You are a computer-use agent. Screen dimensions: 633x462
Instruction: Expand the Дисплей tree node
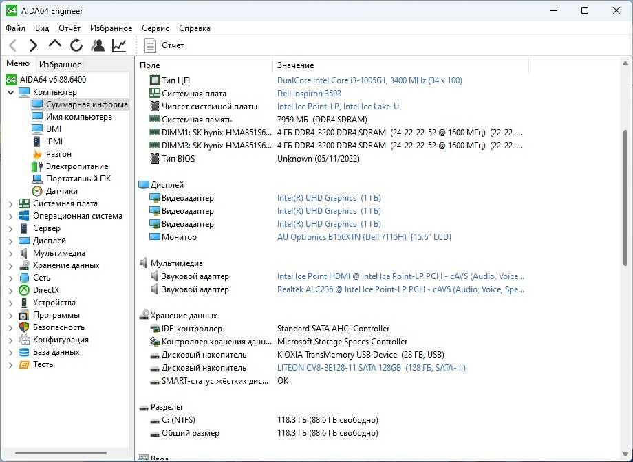coord(11,241)
